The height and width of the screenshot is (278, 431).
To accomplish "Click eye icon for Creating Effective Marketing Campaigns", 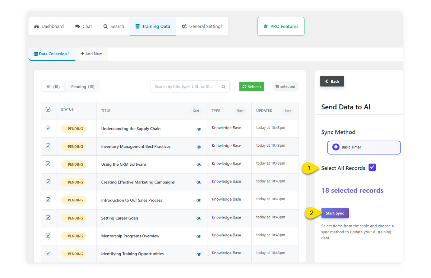I will pyautogui.click(x=199, y=183).
